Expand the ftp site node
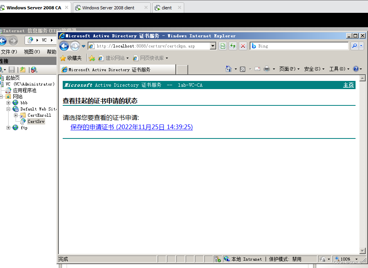Image resolution: width=368 pixels, height=268 pixels. [8, 128]
